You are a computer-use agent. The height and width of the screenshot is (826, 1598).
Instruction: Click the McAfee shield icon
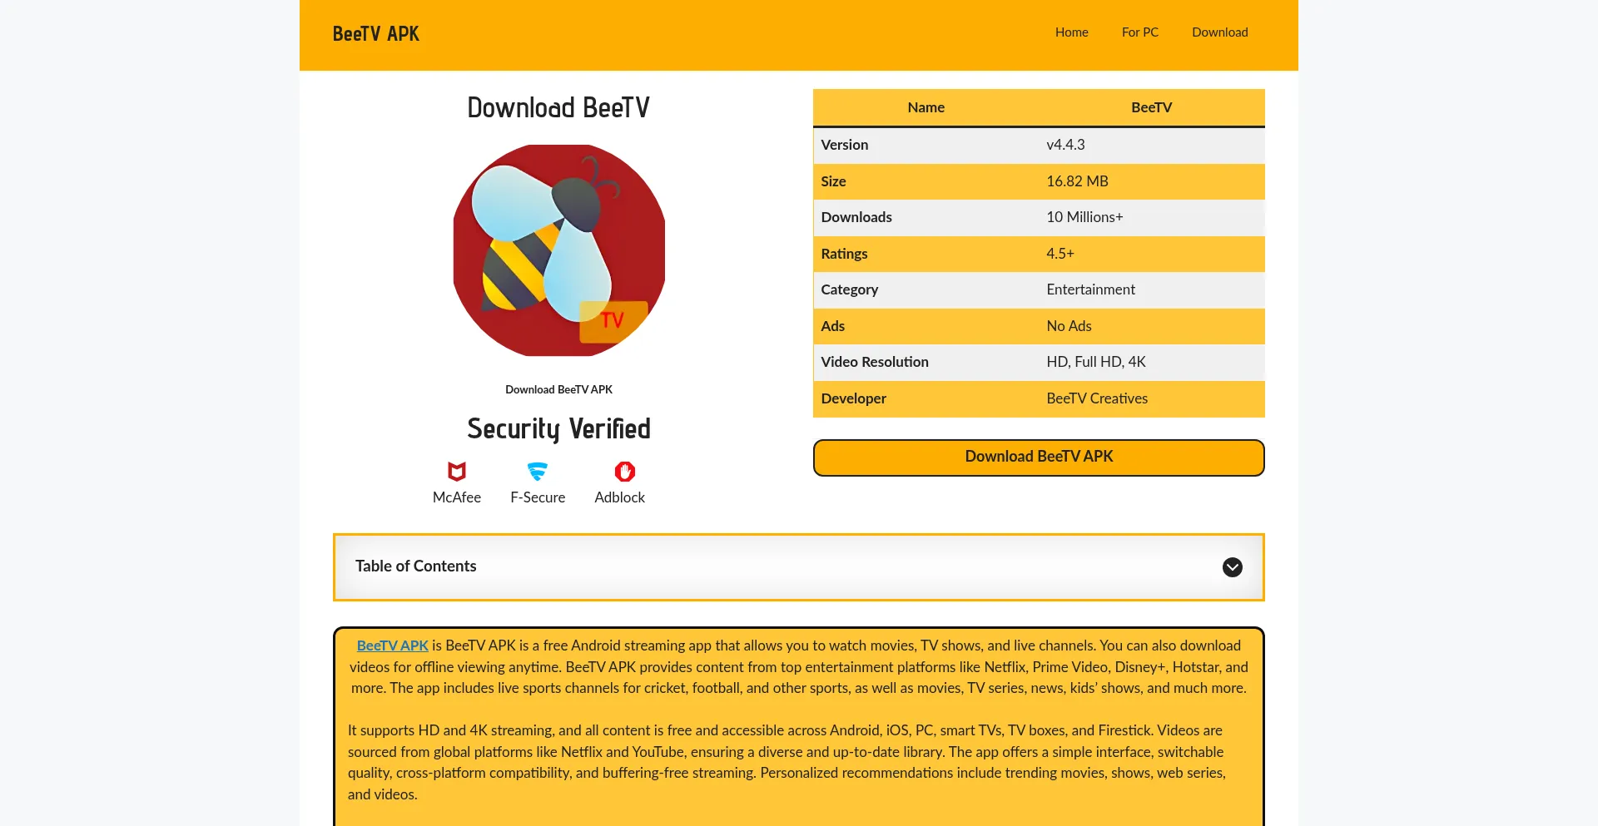(456, 472)
